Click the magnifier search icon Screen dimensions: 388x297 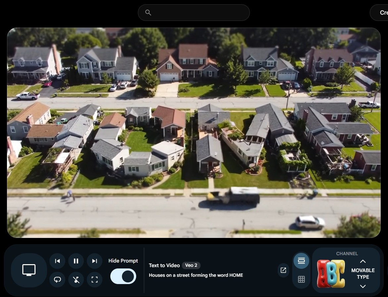pyautogui.click(x=148, y=13)
